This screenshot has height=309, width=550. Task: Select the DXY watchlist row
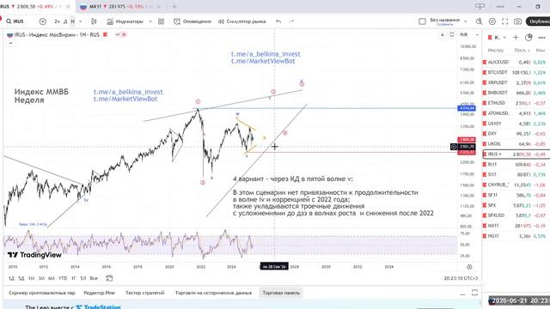coord(516,134)
